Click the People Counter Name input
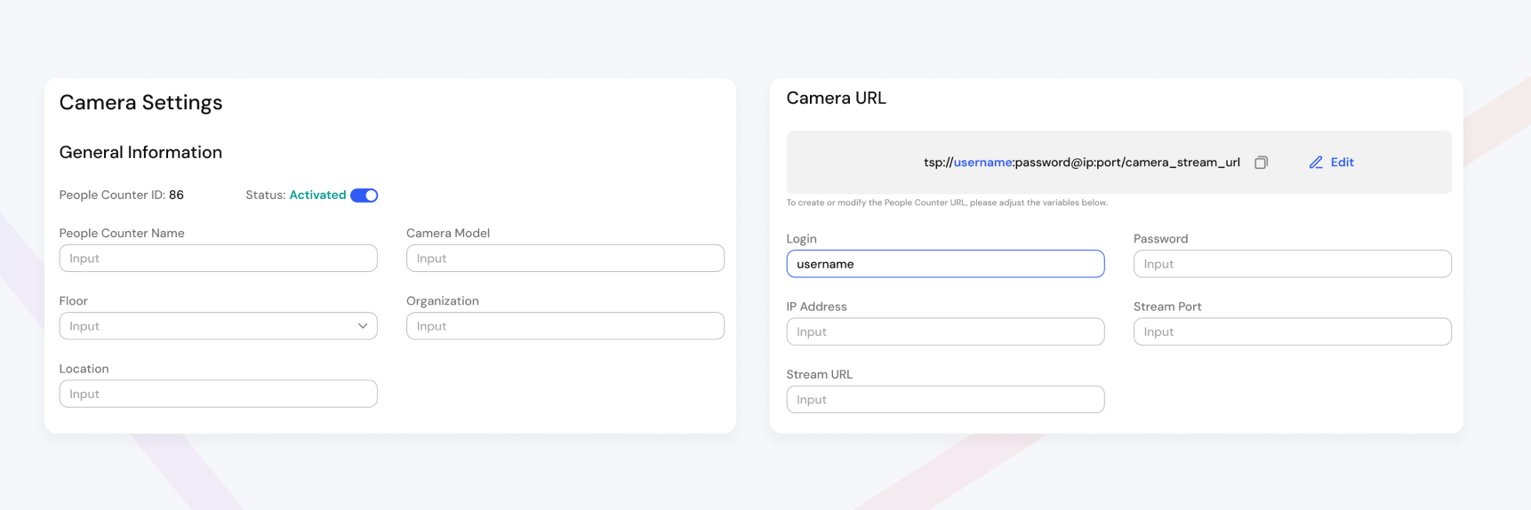This screenshot has height=510, width=1531. 219,259
